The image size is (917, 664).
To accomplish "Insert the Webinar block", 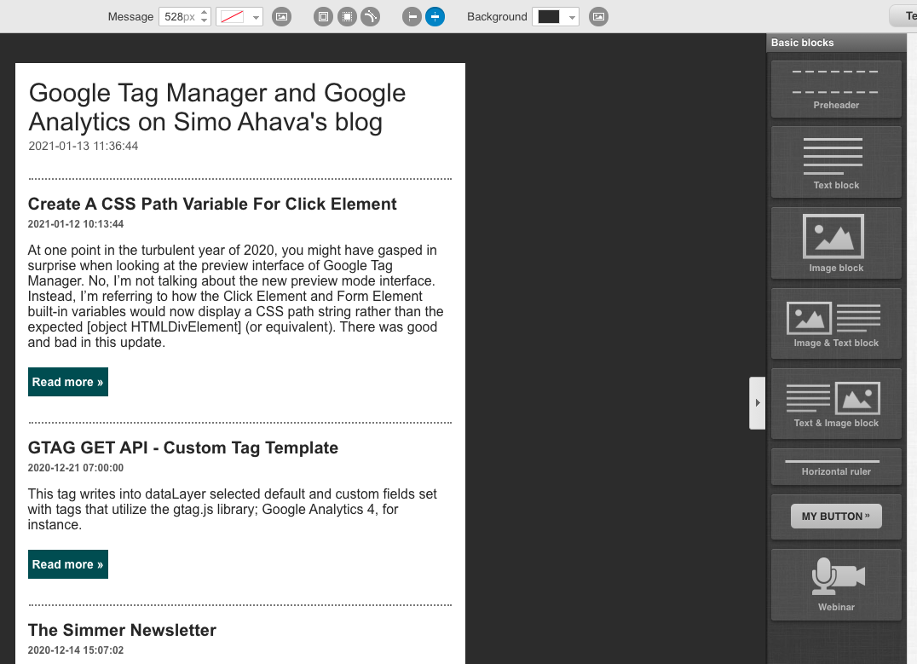I will pyautogui.click(x=836, y=584).
